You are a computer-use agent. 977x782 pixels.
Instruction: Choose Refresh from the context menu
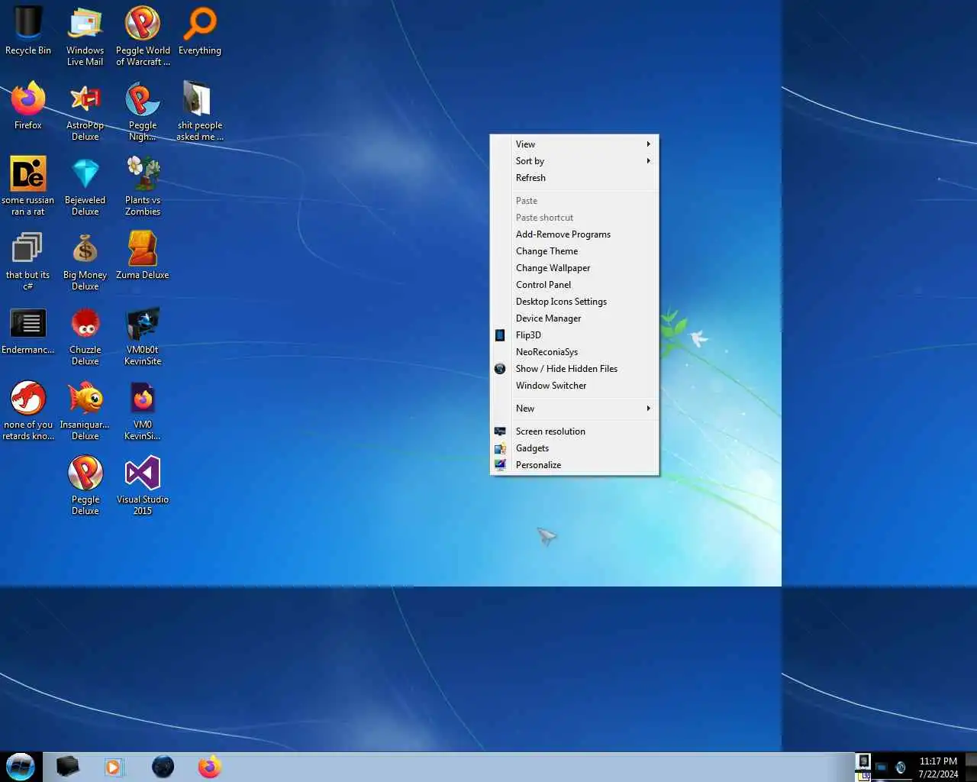(x=574, y=178)
